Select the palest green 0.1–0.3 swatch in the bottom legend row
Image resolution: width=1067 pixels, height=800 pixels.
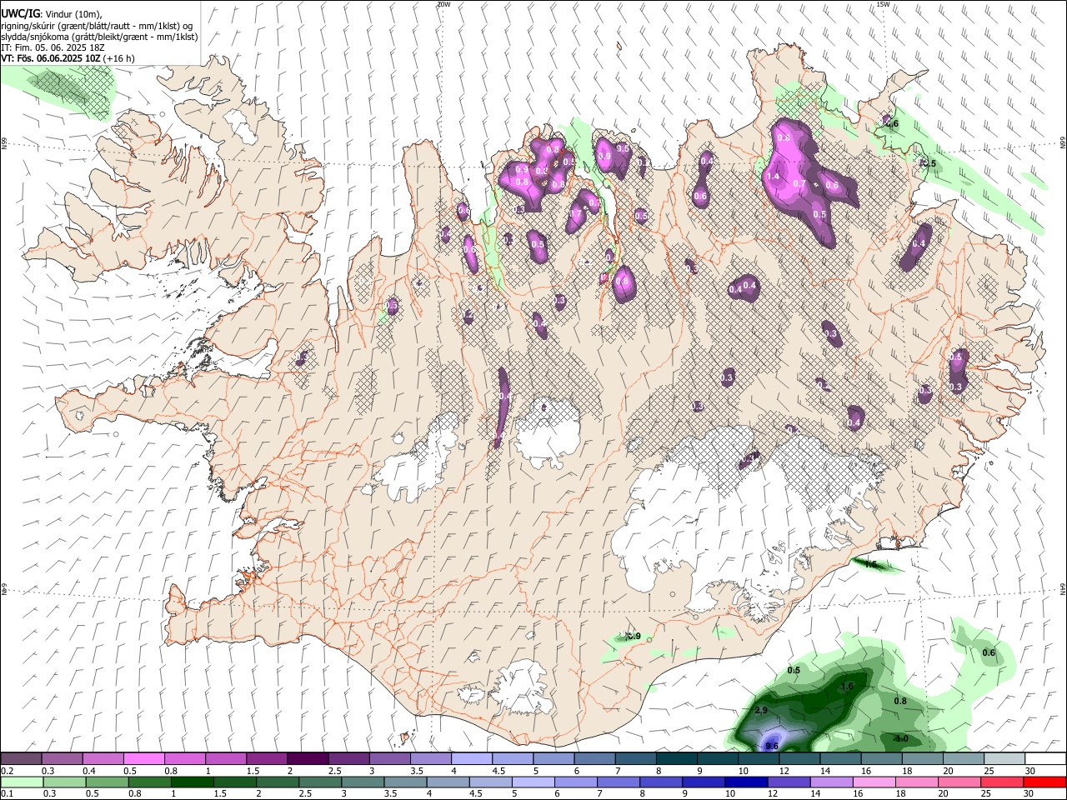click(x=21, y=782)
